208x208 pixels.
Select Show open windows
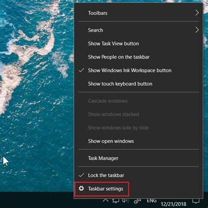(138, 141)
